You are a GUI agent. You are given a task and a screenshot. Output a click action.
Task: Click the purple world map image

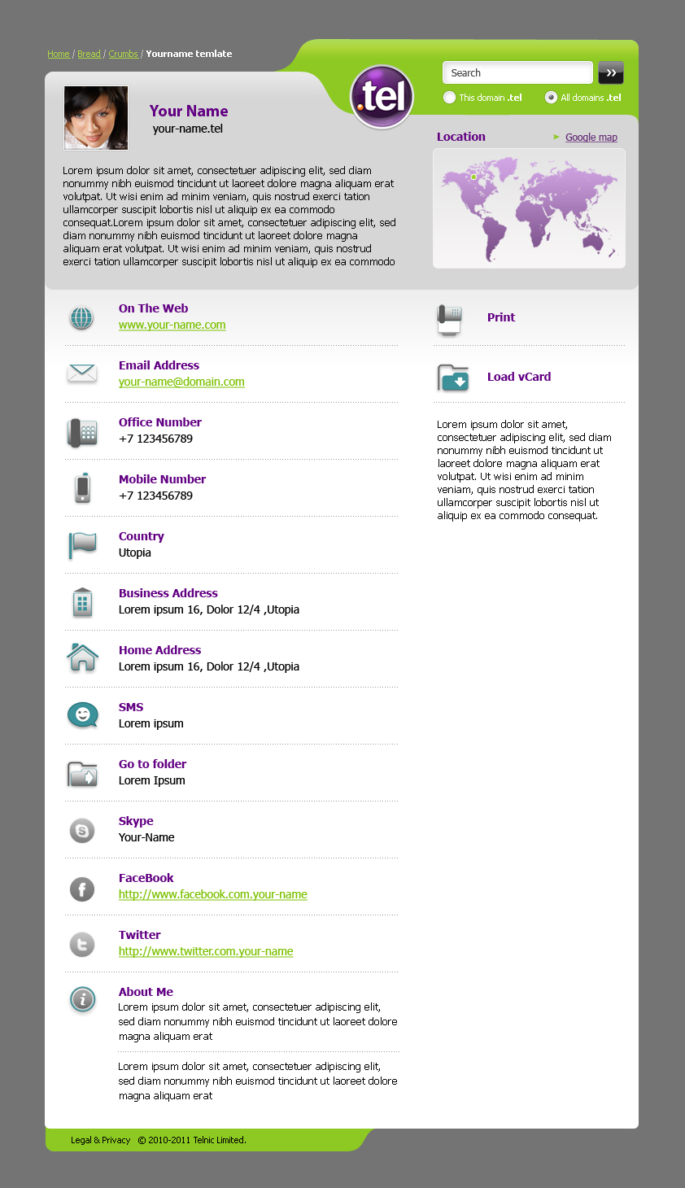click(529, 208)
